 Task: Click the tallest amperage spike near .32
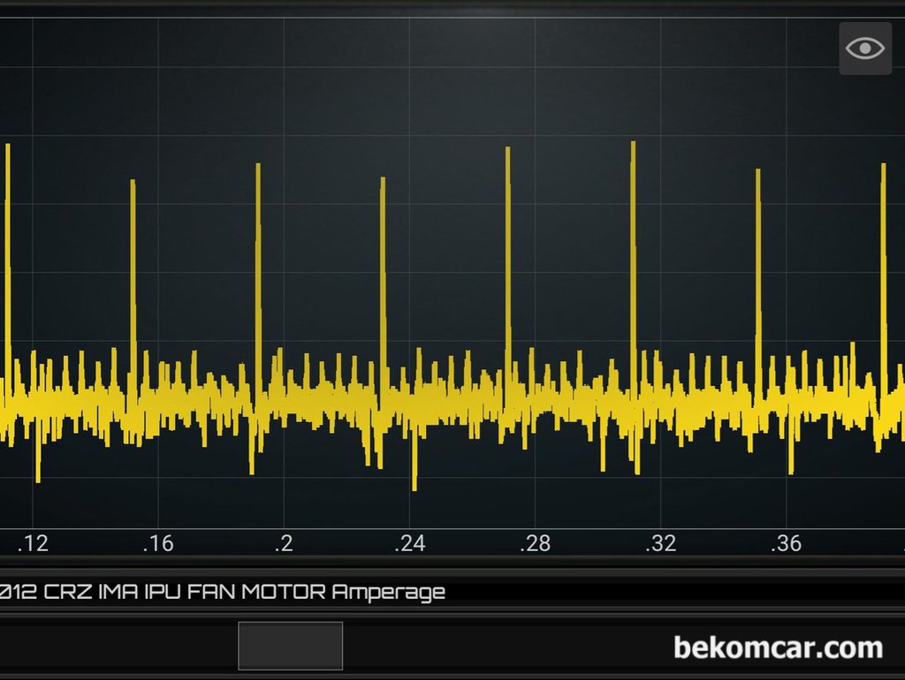pos(633,221)
